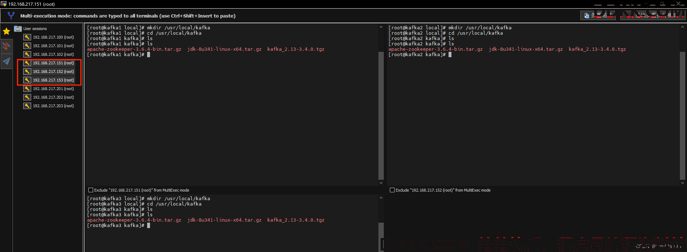Click jdk-8u341-linux-x64.tar.gz in kafka3 terminal
The height and width of the screenshot is (252, 687).
pos(224,220)
